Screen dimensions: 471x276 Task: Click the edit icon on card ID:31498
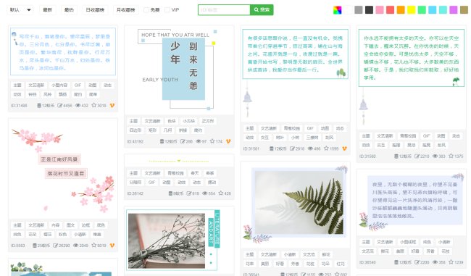pos(59,106)
